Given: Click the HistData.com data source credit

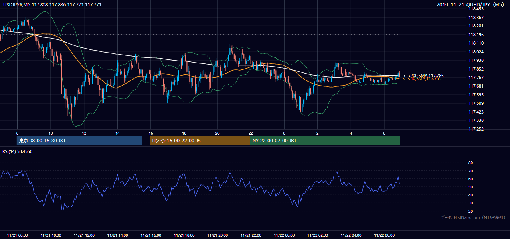Looking at the screenshot, I should [473, 217].
